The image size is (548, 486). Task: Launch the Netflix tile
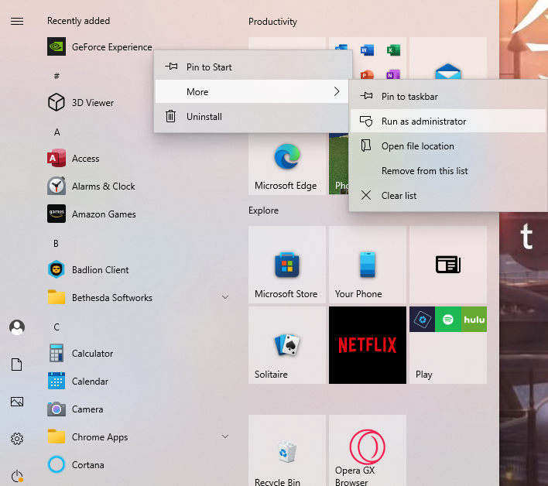point(367,345)
